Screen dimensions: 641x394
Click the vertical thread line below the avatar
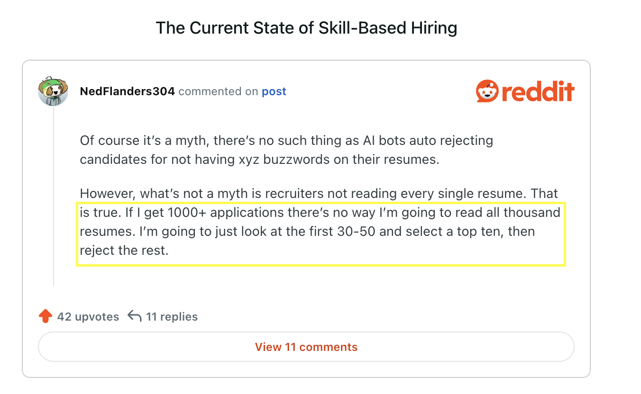coord(54,199)
